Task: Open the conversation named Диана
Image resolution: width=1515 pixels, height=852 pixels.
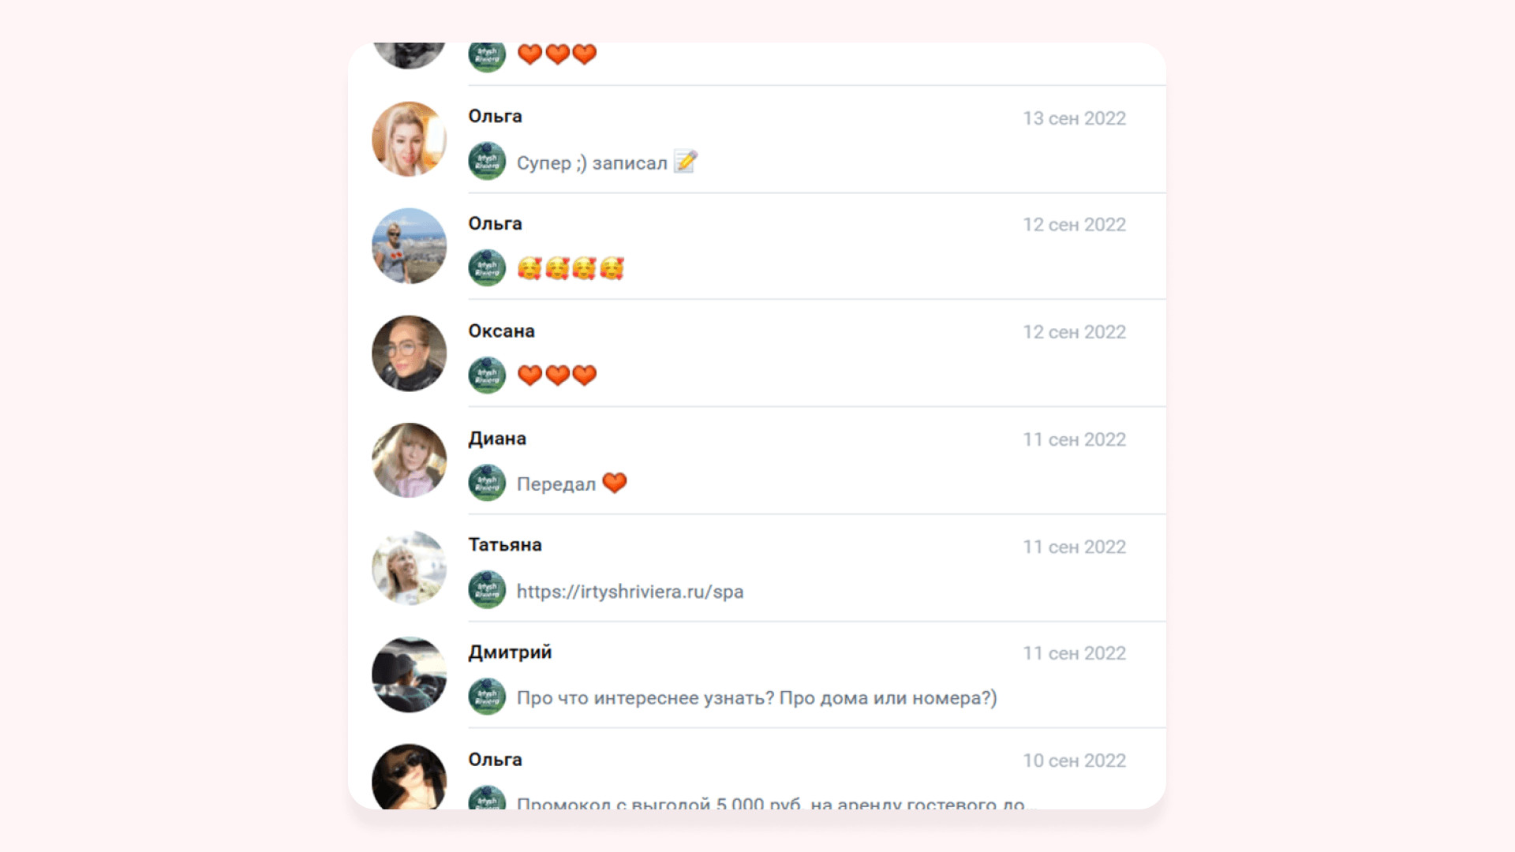Action: [x=757, y=461]
